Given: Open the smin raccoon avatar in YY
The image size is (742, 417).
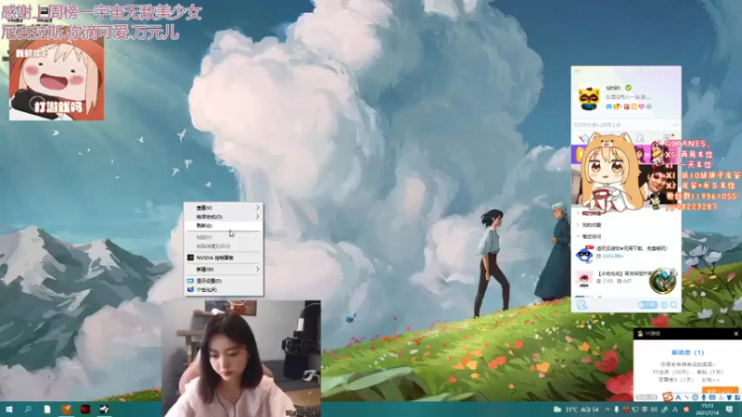Looking at the screenshot, I should click(x=589, y=98).
